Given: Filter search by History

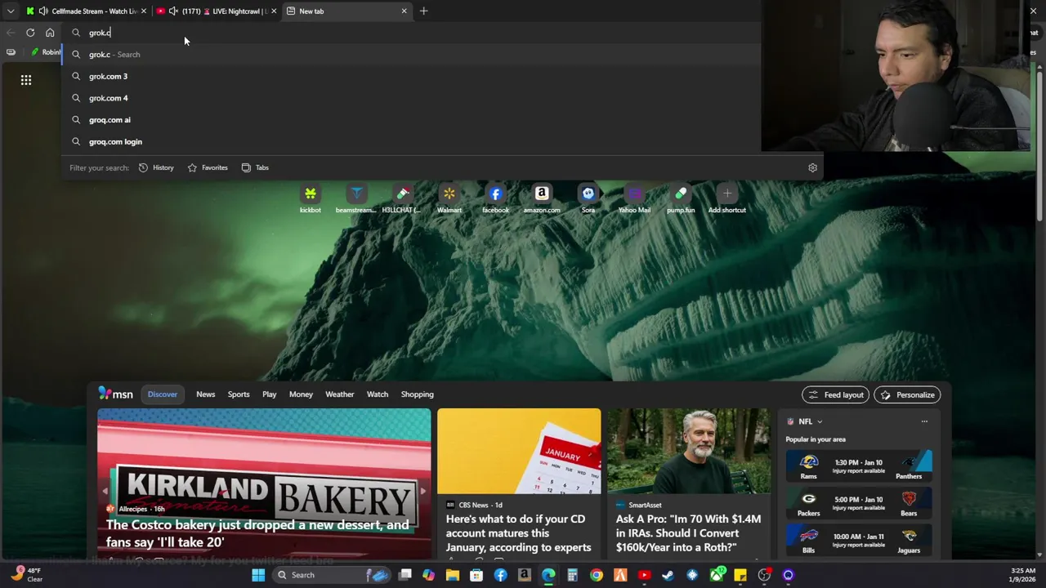Looking at the screenshot, I should (x=156, y=167).
